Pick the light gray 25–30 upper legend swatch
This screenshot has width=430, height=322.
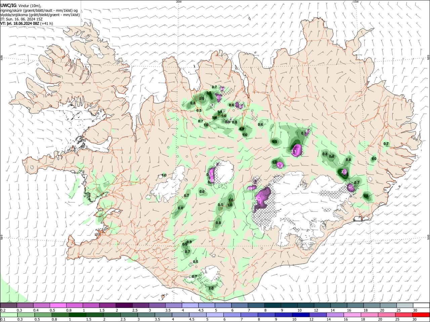[x=405, y=306]
